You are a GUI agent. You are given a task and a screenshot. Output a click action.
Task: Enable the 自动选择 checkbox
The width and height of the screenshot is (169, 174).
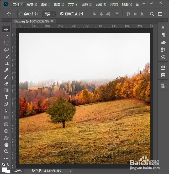pos(21,14)
